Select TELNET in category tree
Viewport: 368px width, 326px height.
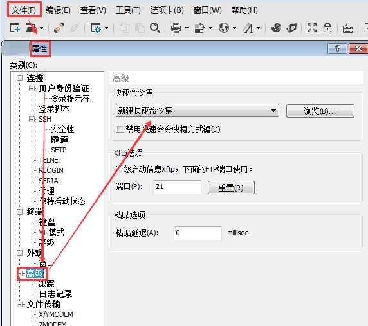(x=50, y=160)
